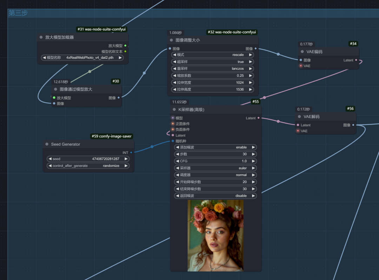Click right arrow of 添加噪波 enable

click(254, 147)
